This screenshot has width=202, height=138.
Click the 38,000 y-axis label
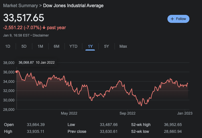pos(9,63)
